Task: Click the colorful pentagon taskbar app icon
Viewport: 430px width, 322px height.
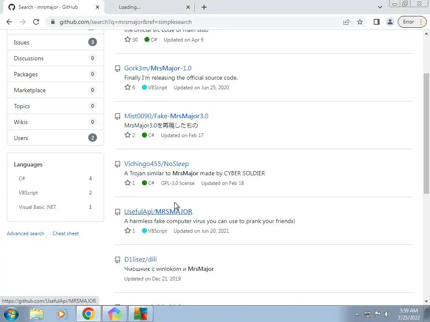Action: (x=115, y=314)
